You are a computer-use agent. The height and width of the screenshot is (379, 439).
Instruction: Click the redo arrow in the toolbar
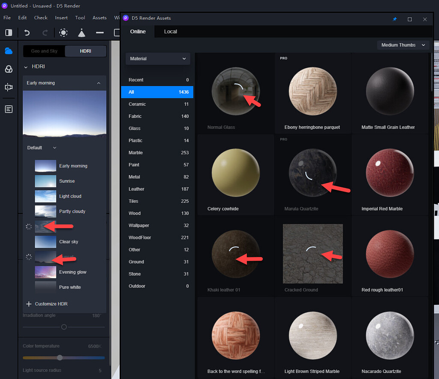tap(45, 33)
